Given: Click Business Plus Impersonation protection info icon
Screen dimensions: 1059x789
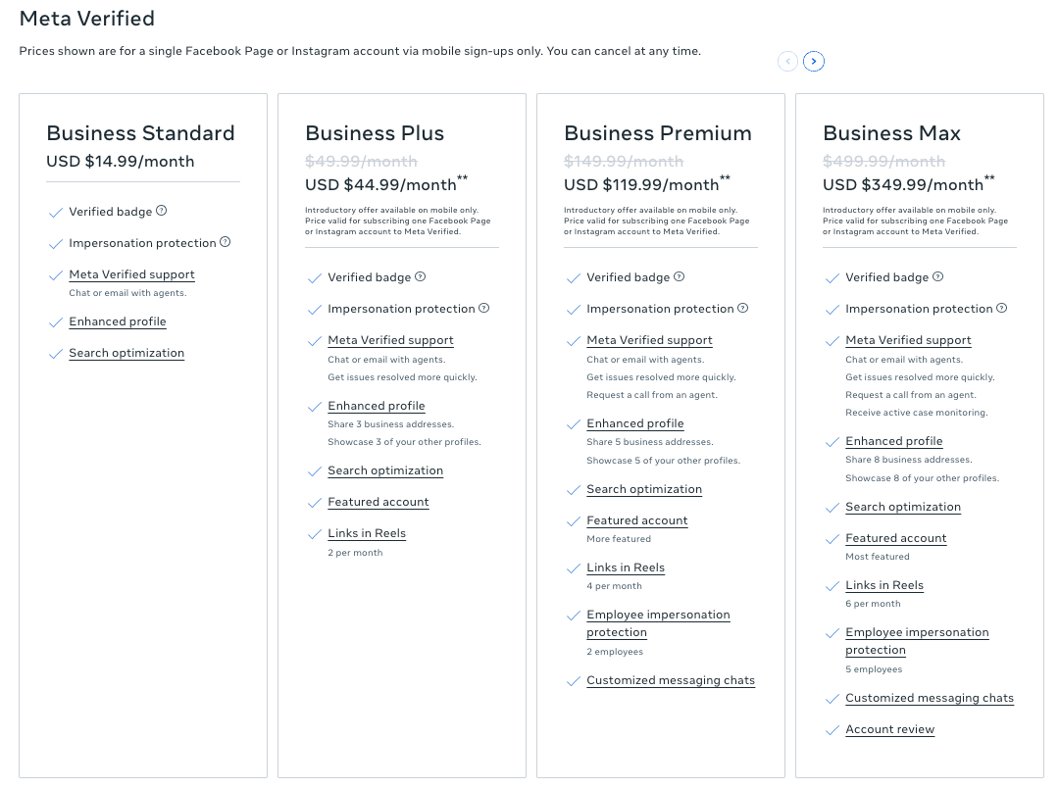Looking at the screenshot, I should click(x=483, y=308).
